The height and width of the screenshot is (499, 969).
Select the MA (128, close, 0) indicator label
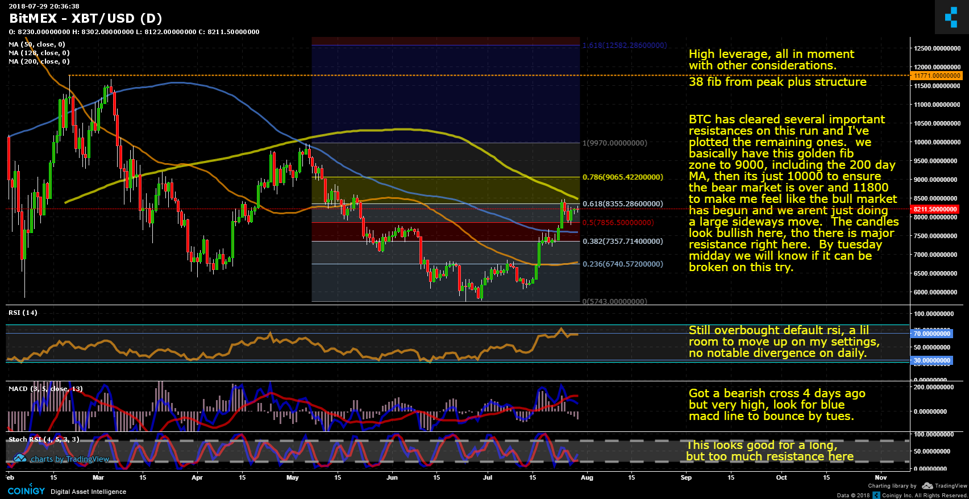tap(39, 52)
